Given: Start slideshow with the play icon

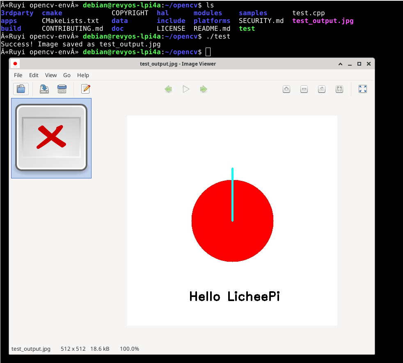Looking at the screenshot, I should [x=186, y=89].
